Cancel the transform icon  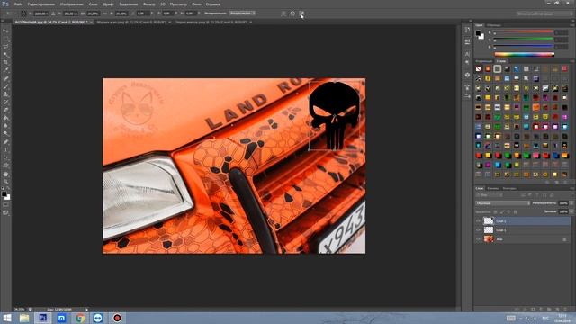pyautogui.click(x=292, y=13)
